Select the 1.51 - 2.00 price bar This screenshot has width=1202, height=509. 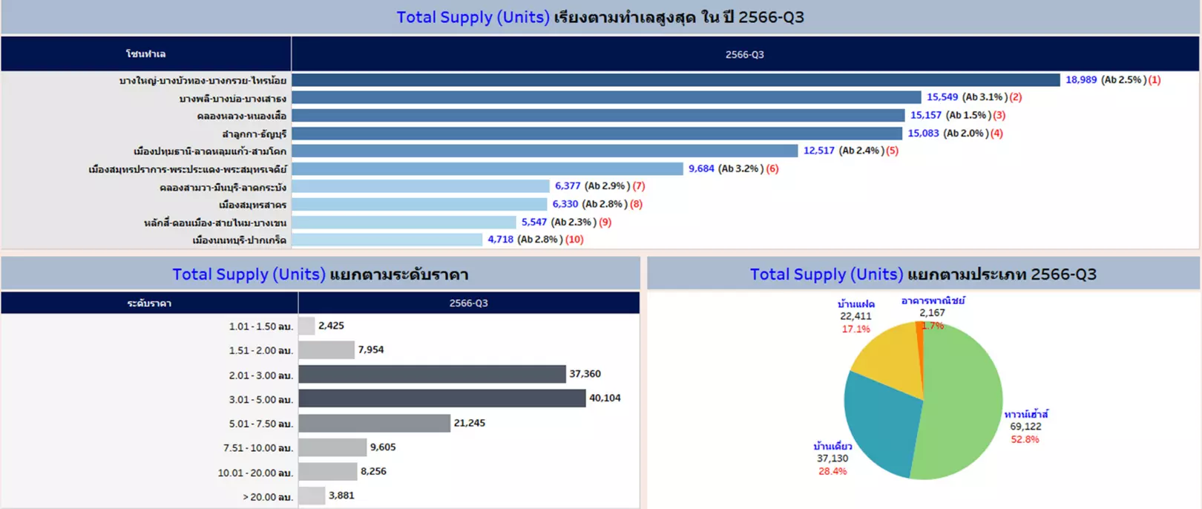(x=326, y=349)
